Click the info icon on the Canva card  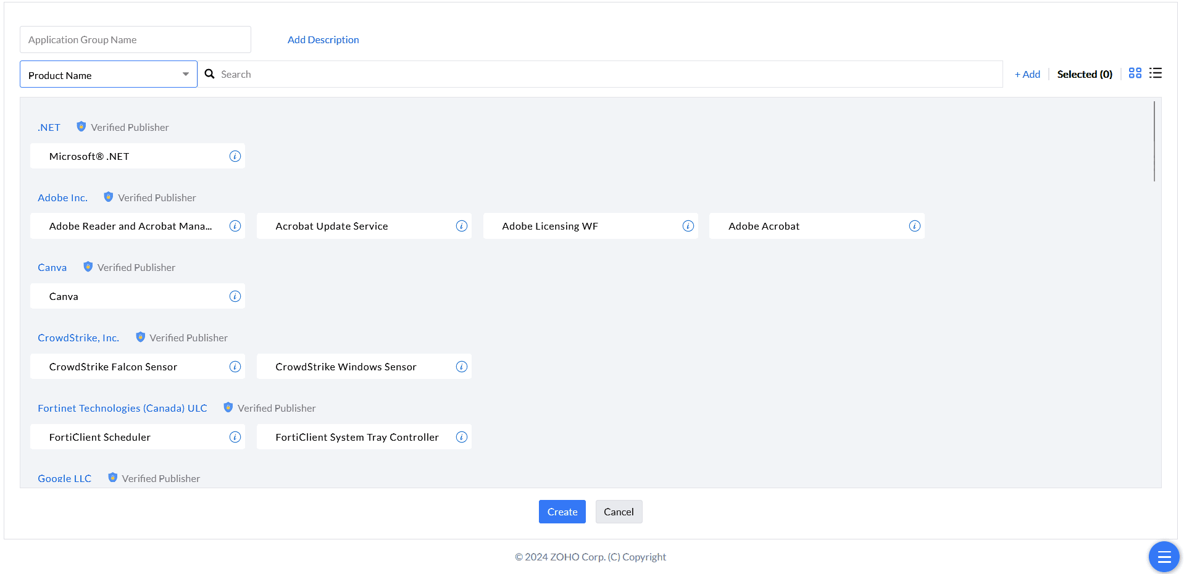click(235, 296)
